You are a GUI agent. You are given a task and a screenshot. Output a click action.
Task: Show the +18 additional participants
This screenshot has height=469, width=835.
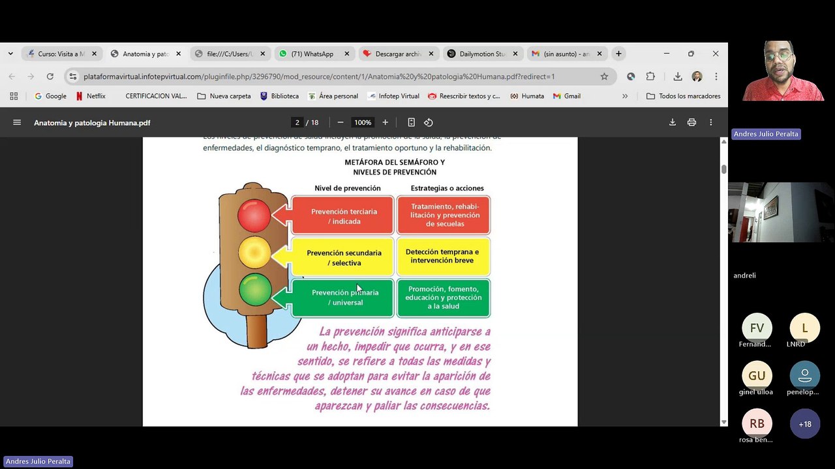click(x=805, y=424)
